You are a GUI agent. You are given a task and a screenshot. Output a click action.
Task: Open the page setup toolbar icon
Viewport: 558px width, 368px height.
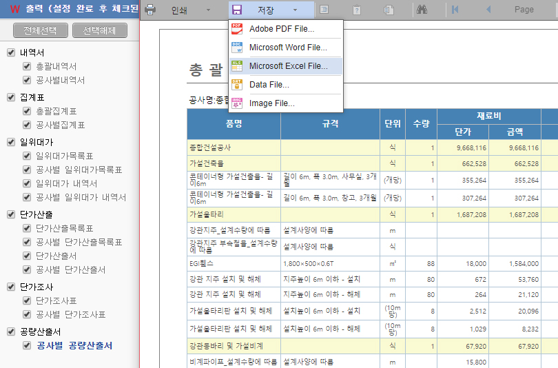(324, 10)
